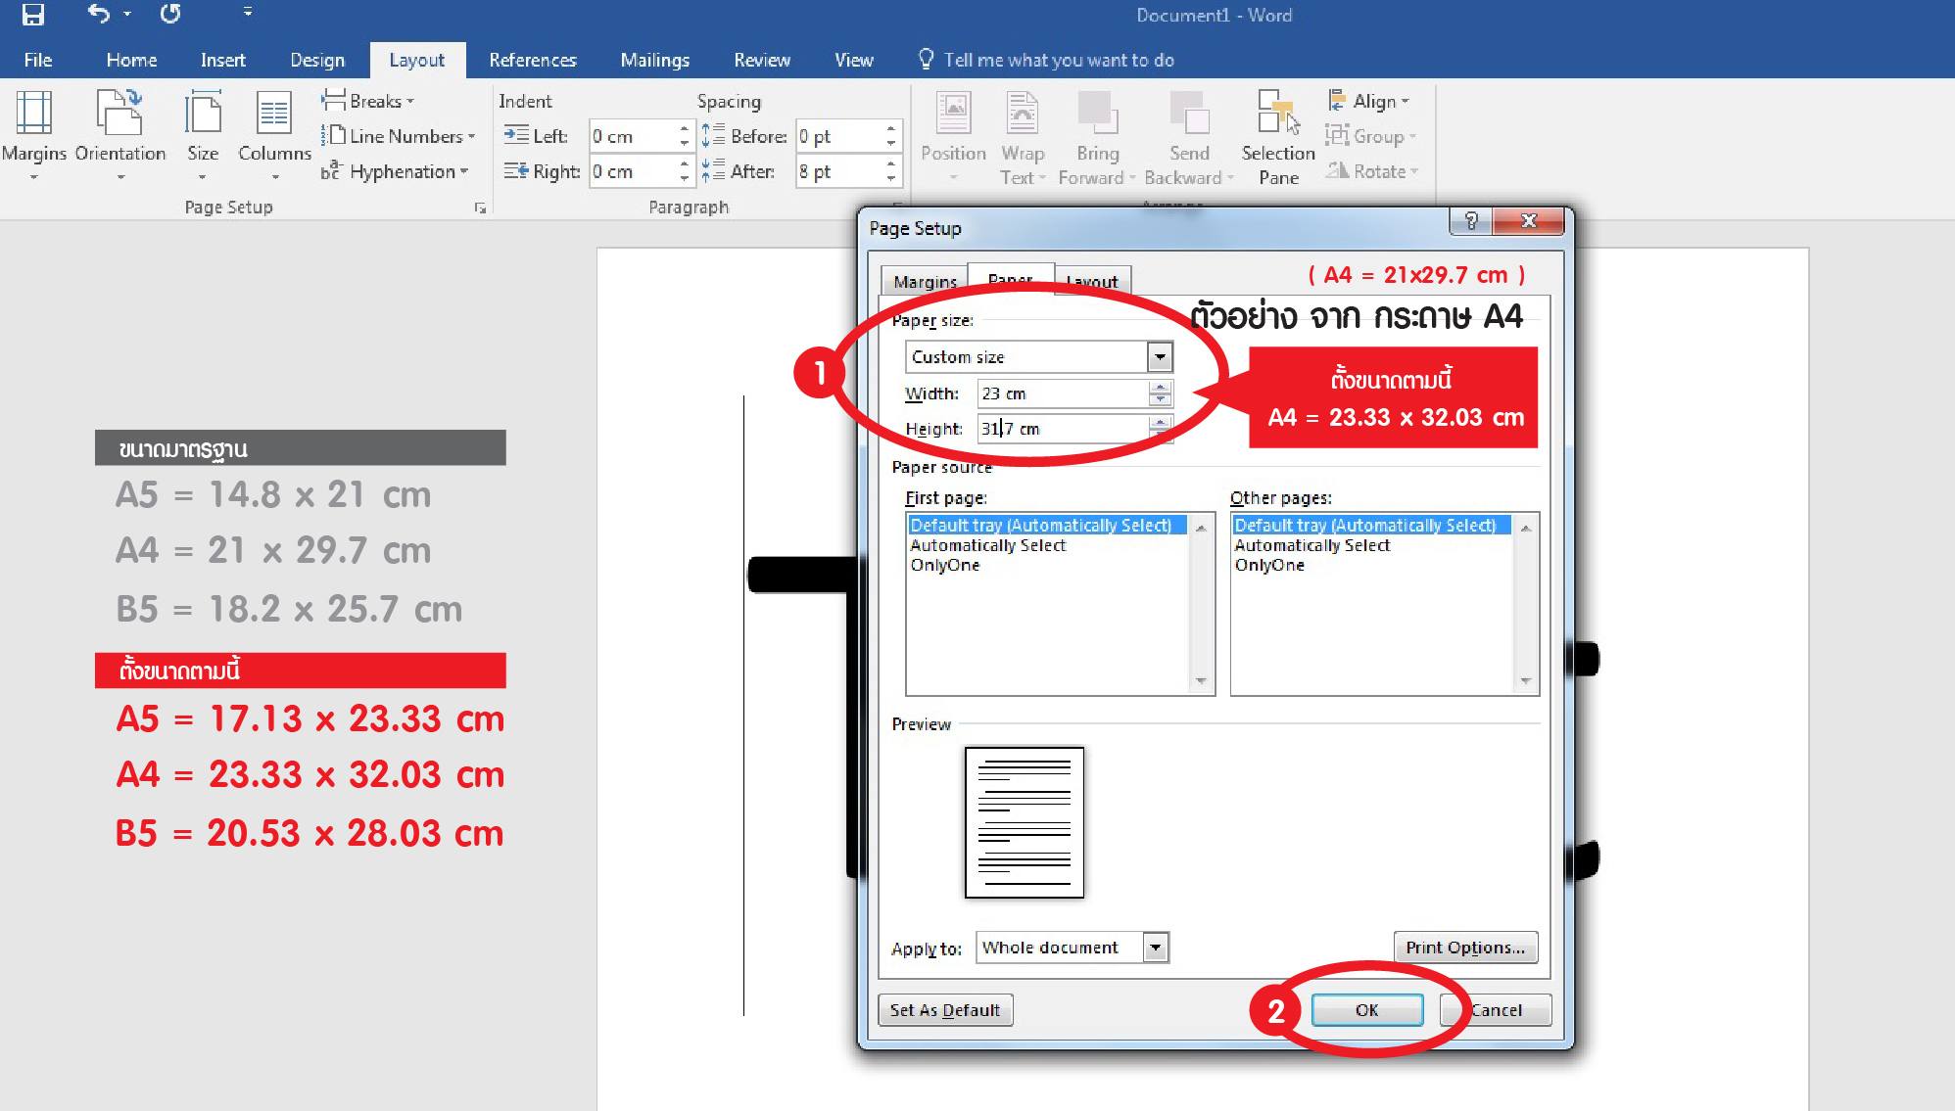Click the Set As Default button

(945, 1010)
